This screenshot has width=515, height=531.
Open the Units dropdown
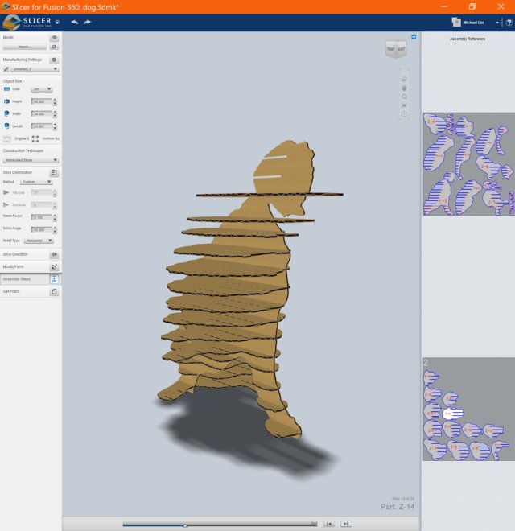[x=41, y=89]
